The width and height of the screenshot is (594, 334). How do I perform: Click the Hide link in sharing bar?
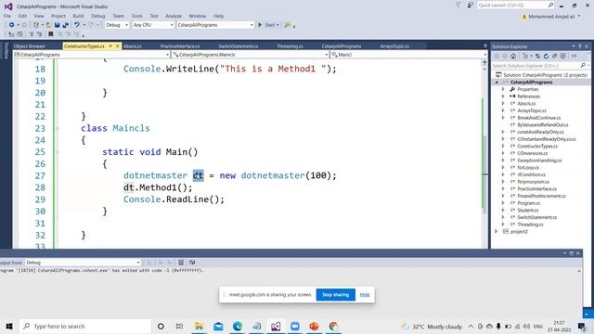coord(365,295)
